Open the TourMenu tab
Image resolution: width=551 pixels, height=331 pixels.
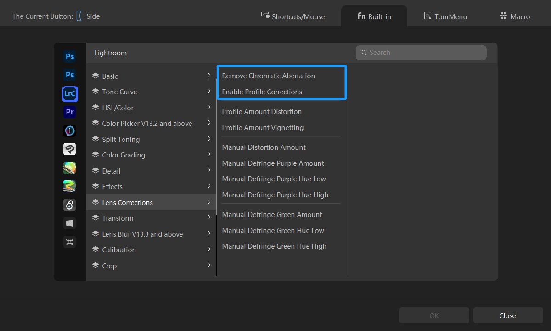coord(445,16)
